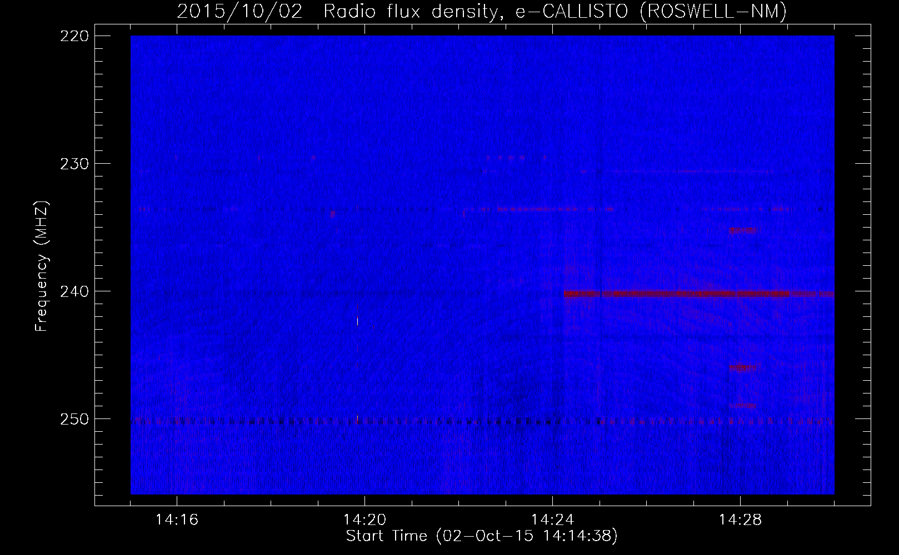
Task: Click the "Frequency (MHZ)" axis label
Action: point(42,266)
